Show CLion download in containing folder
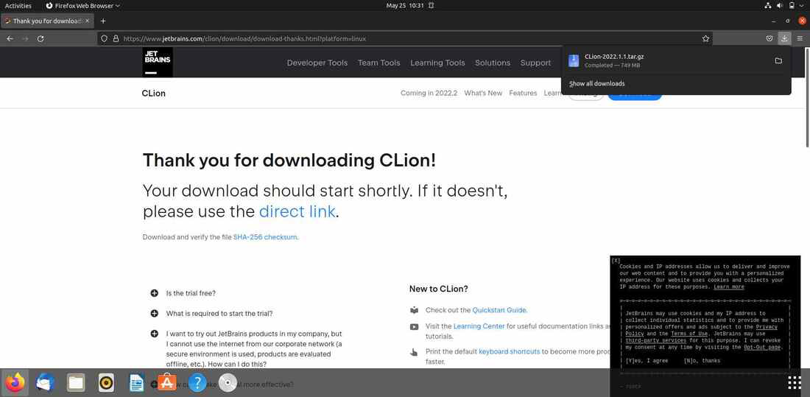 (778, 61)
